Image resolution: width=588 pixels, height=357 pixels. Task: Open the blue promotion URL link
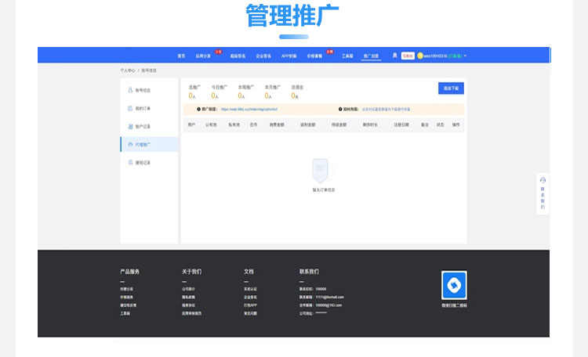249,110
